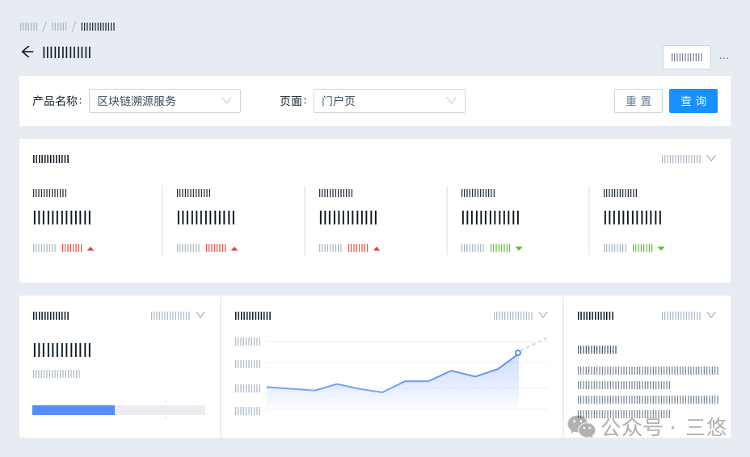
Task: Click the dropdown chevron inside the 区块链溯源服务 select
Action: (227, 101)
